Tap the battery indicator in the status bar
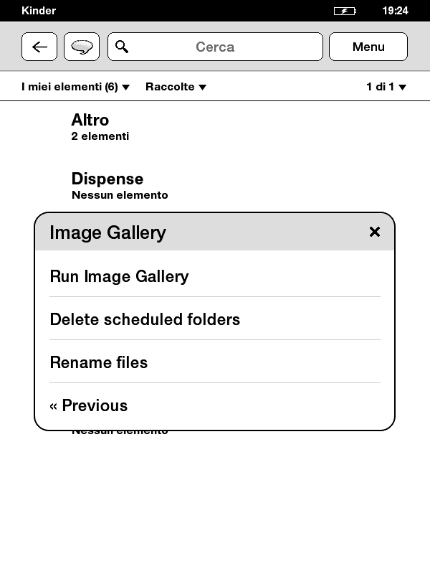430x574 pixels. coord(345,11)
